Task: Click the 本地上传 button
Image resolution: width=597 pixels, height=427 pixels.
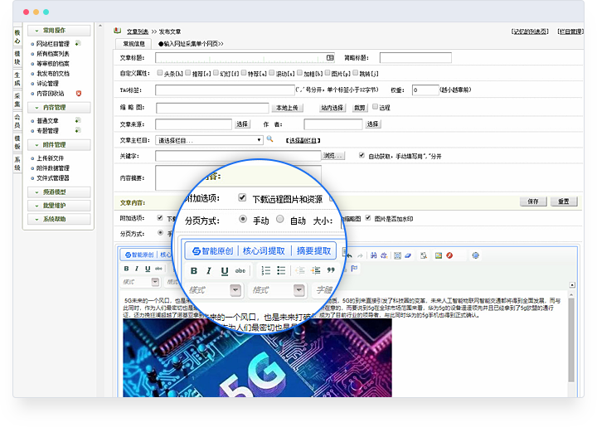Action: 287,108
